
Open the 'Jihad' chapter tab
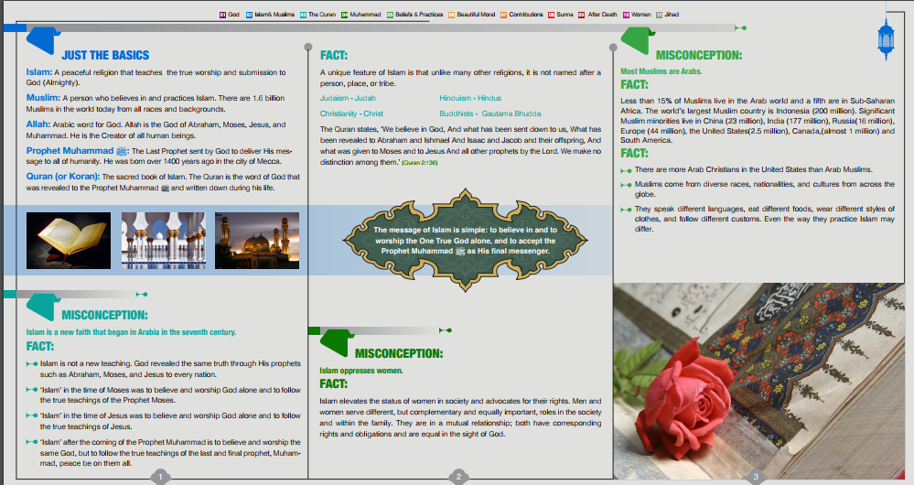[x=667, y=15]
